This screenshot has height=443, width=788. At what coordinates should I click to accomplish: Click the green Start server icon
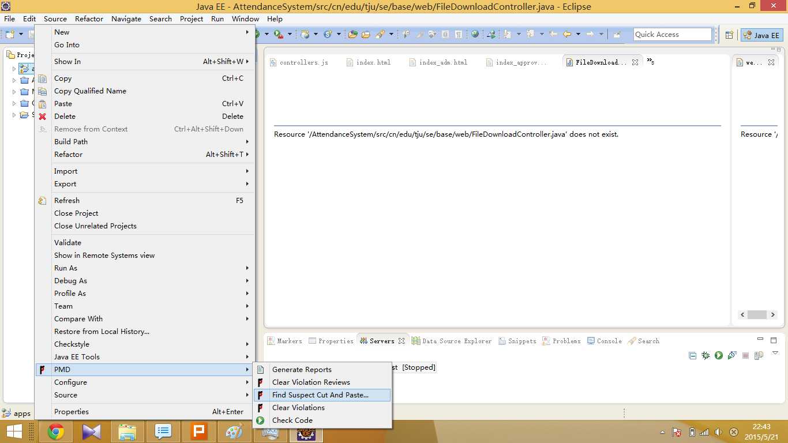point(719,355)
